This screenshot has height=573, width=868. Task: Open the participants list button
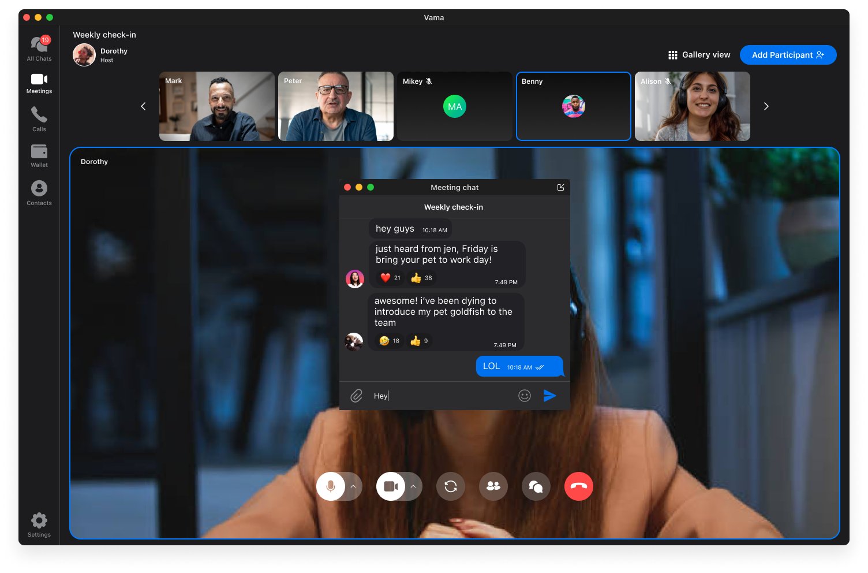(493, 486)
